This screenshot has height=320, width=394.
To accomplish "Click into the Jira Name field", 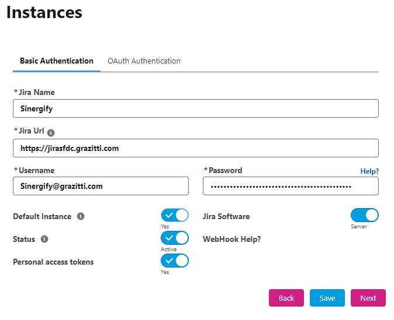I will (x=196, y=108).
